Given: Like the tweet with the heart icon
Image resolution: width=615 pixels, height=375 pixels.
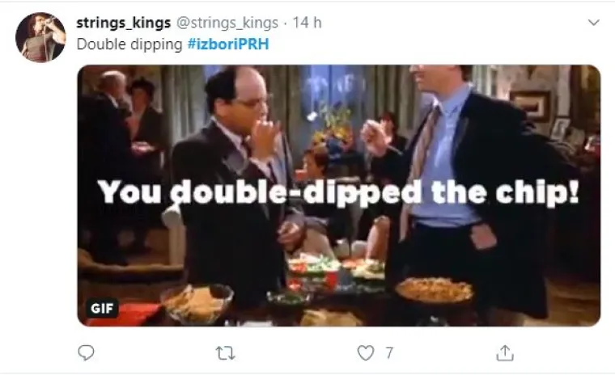Looking at the screenshot, I should click(366, 352).
